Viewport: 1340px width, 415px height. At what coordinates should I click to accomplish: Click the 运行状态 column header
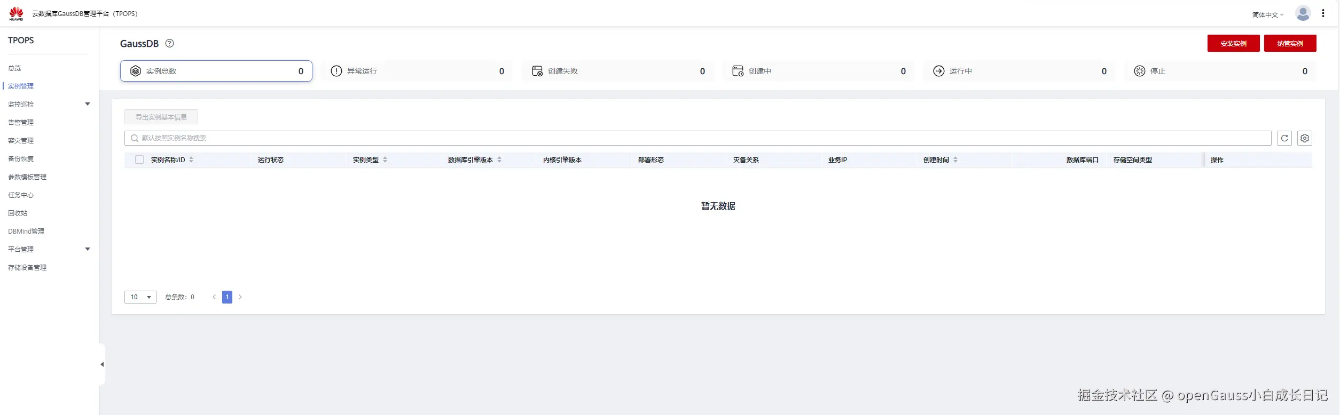(271, 159)
